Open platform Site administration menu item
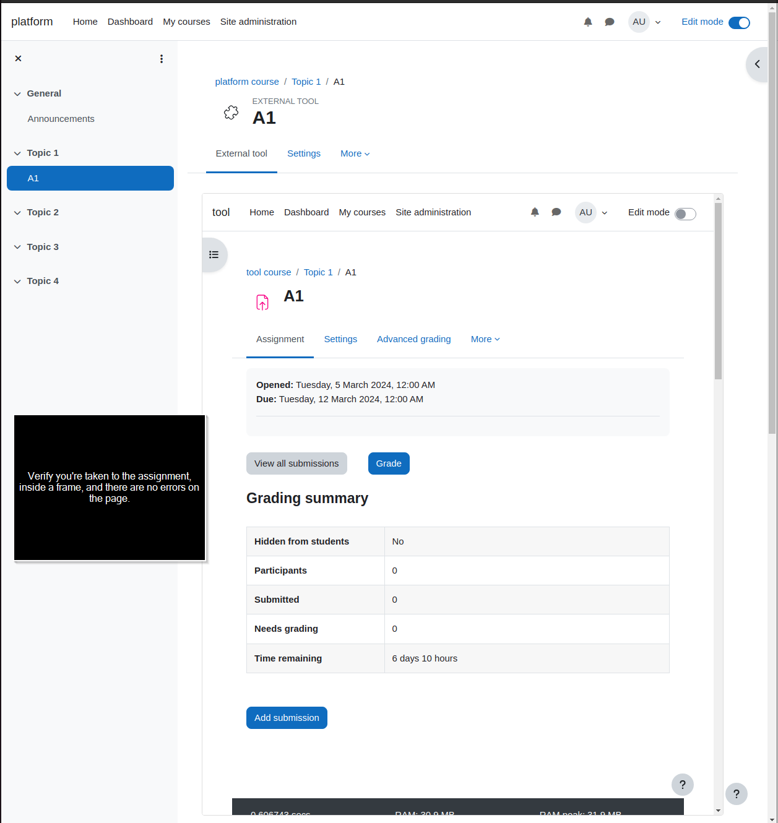Image resolution: width=778 pixels, height=823 pixels. point(258,22)
